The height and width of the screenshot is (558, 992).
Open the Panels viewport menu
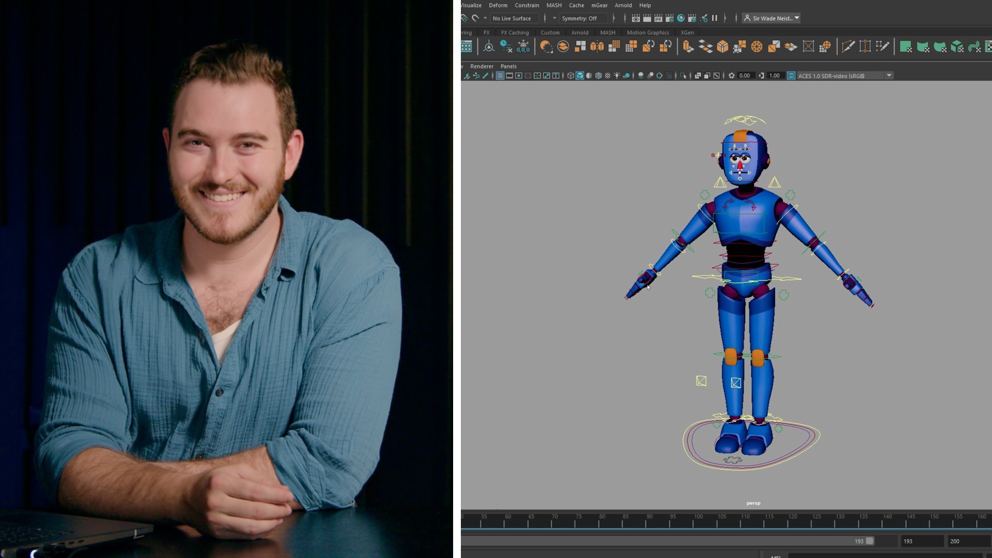pos(508,66)
